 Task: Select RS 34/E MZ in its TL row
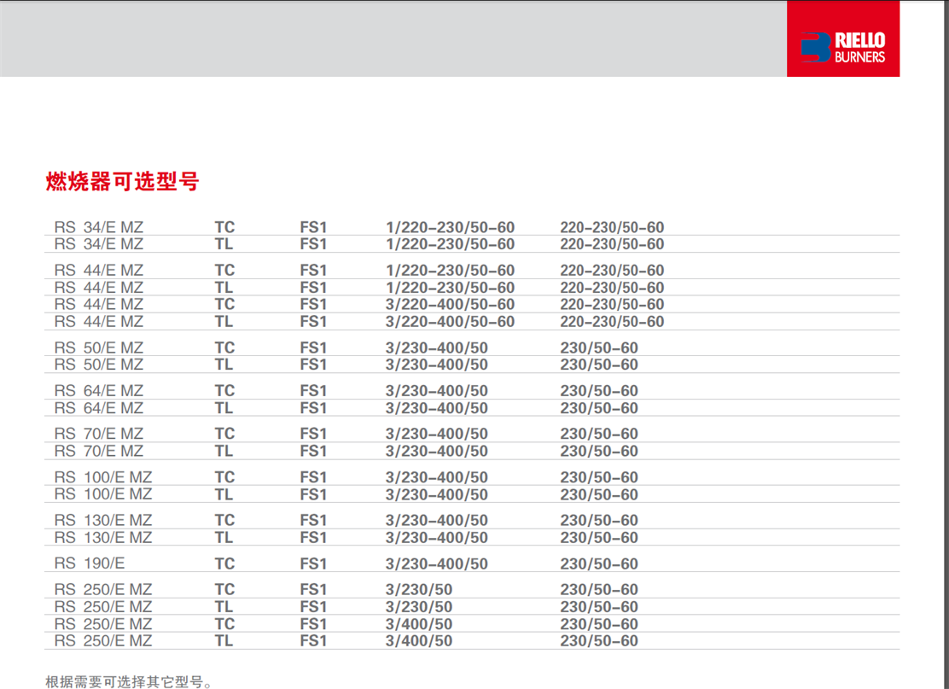[99, 244]
